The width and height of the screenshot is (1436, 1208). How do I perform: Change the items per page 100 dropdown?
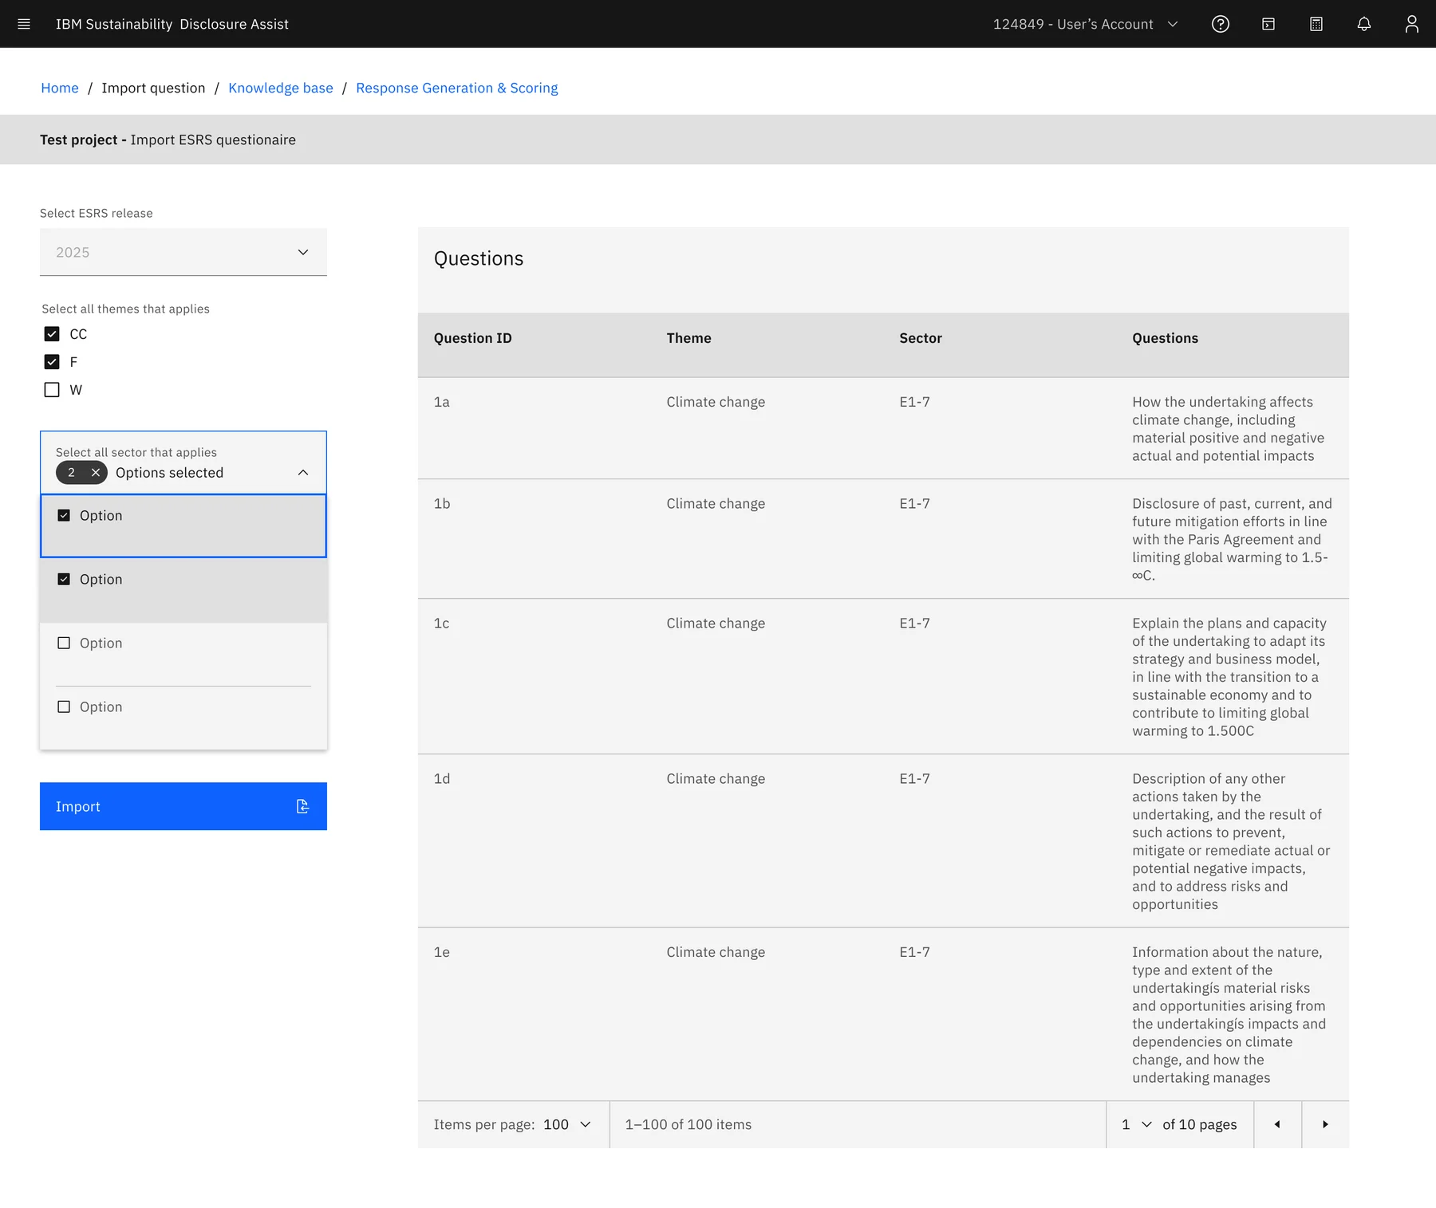[567, 1124]
